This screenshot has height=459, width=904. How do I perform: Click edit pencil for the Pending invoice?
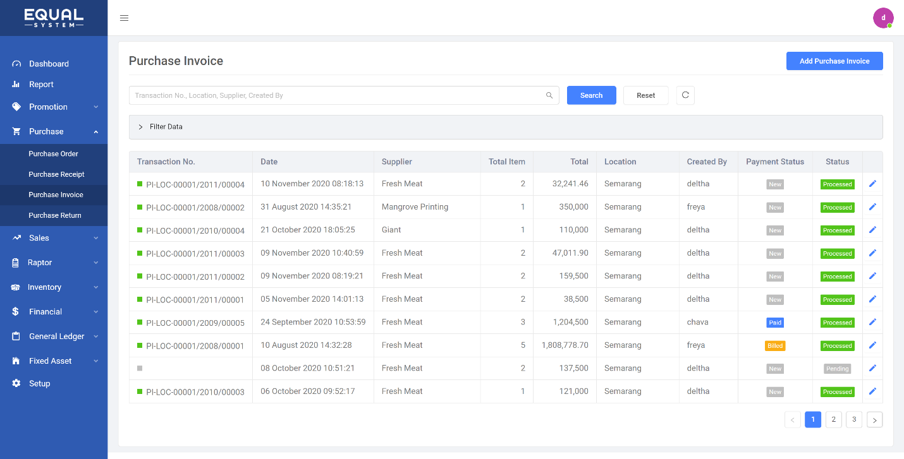872,368
